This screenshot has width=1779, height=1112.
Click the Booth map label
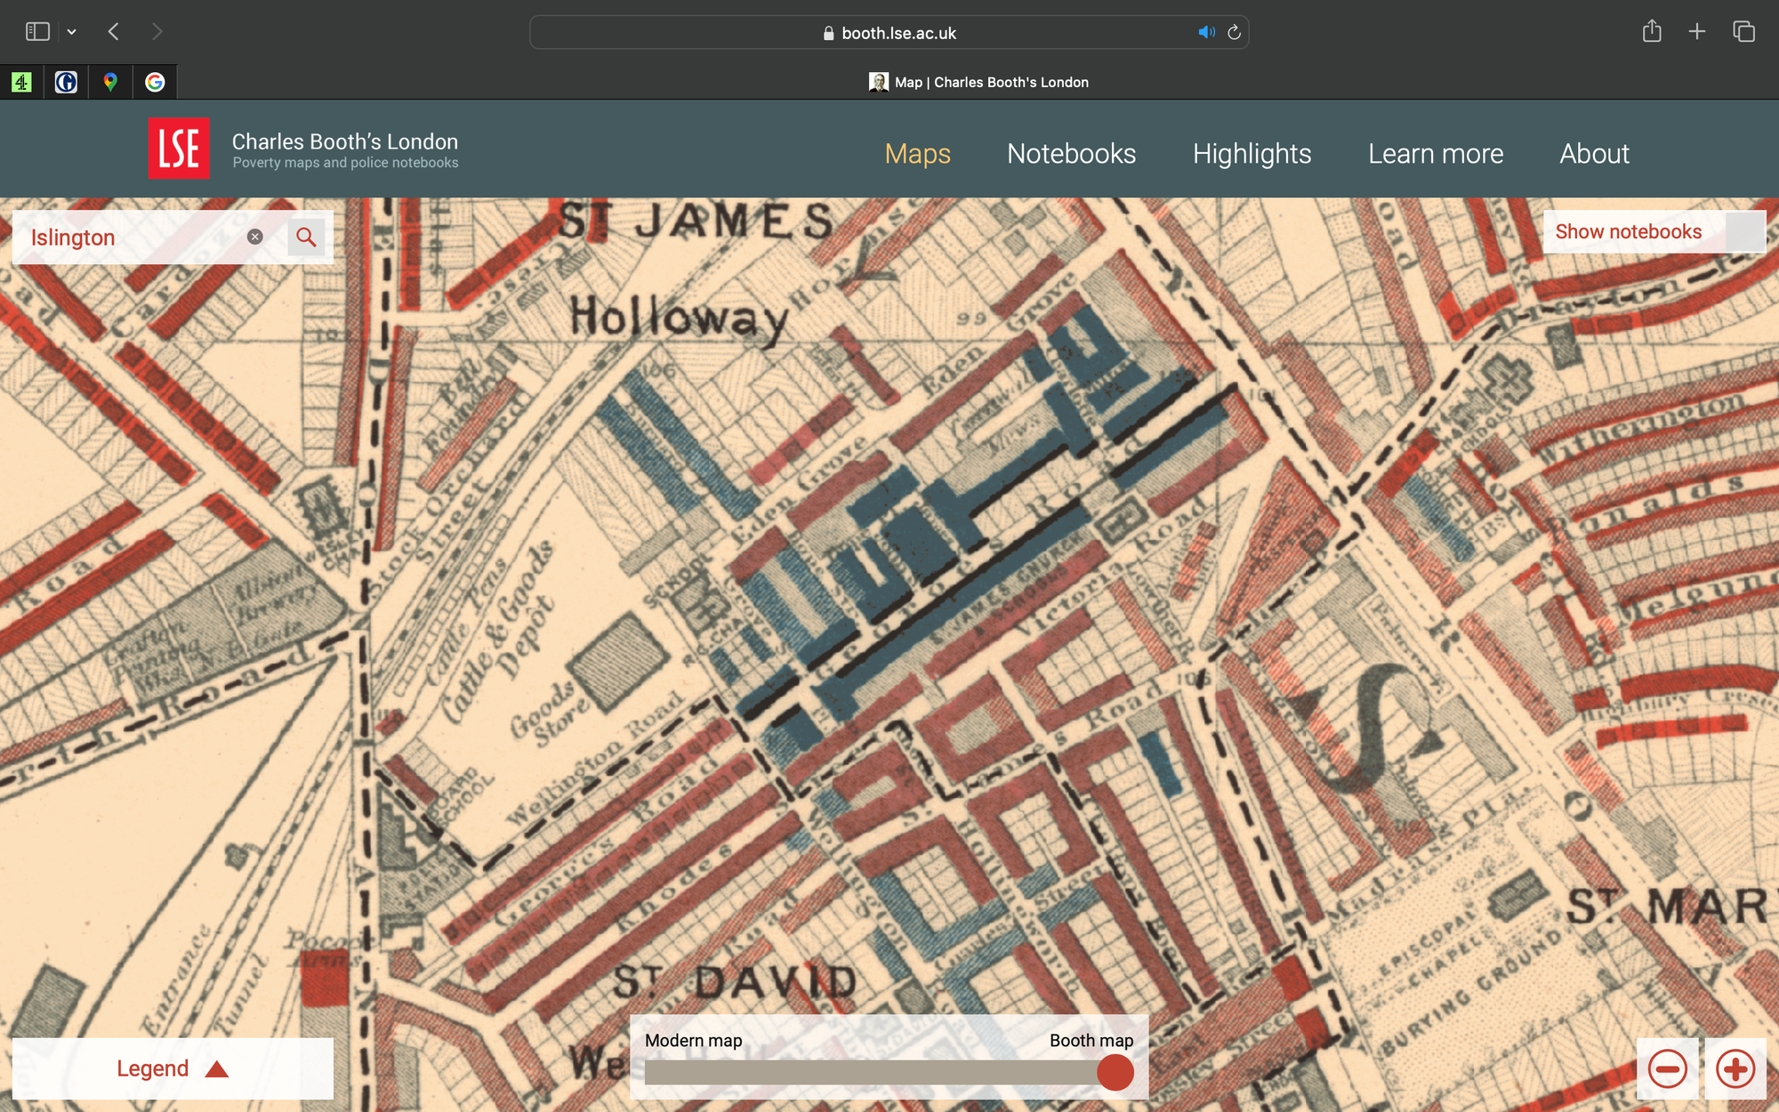point(1091,1040)
